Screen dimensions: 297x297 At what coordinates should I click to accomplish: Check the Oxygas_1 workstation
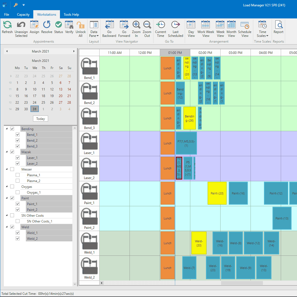18,192
